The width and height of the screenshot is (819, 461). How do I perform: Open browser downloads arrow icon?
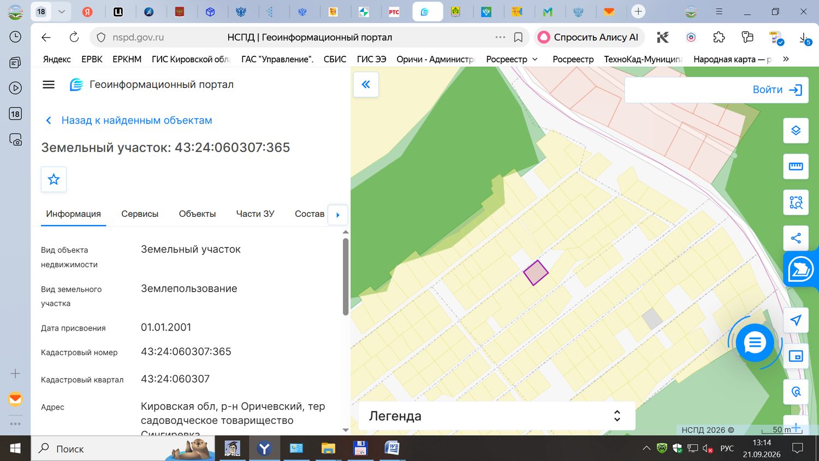(804, 38)
